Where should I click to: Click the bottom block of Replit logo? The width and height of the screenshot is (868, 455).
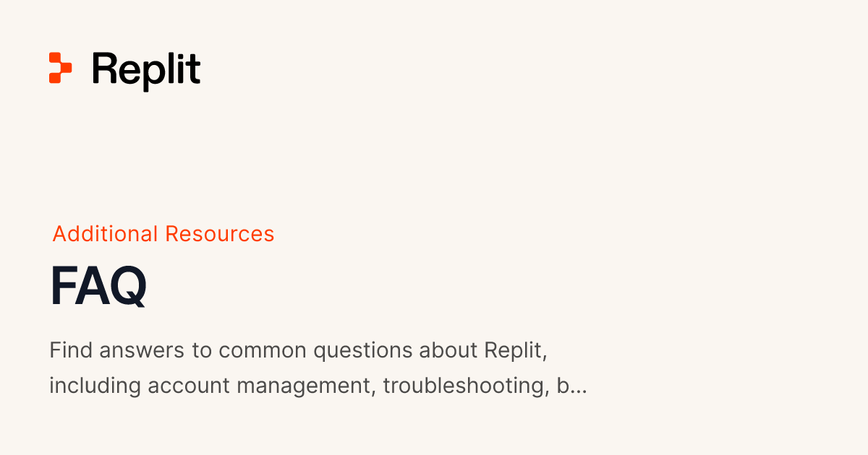pos(56,77)
